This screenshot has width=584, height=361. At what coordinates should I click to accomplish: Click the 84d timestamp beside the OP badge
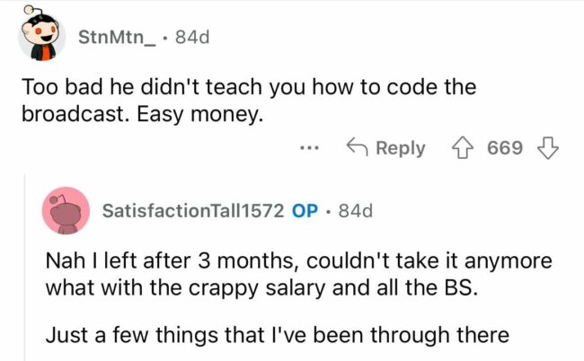353,211
